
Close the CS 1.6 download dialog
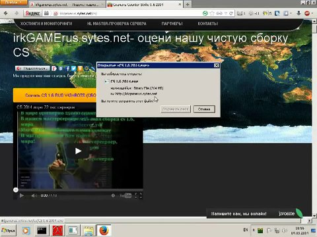point(217,65)
